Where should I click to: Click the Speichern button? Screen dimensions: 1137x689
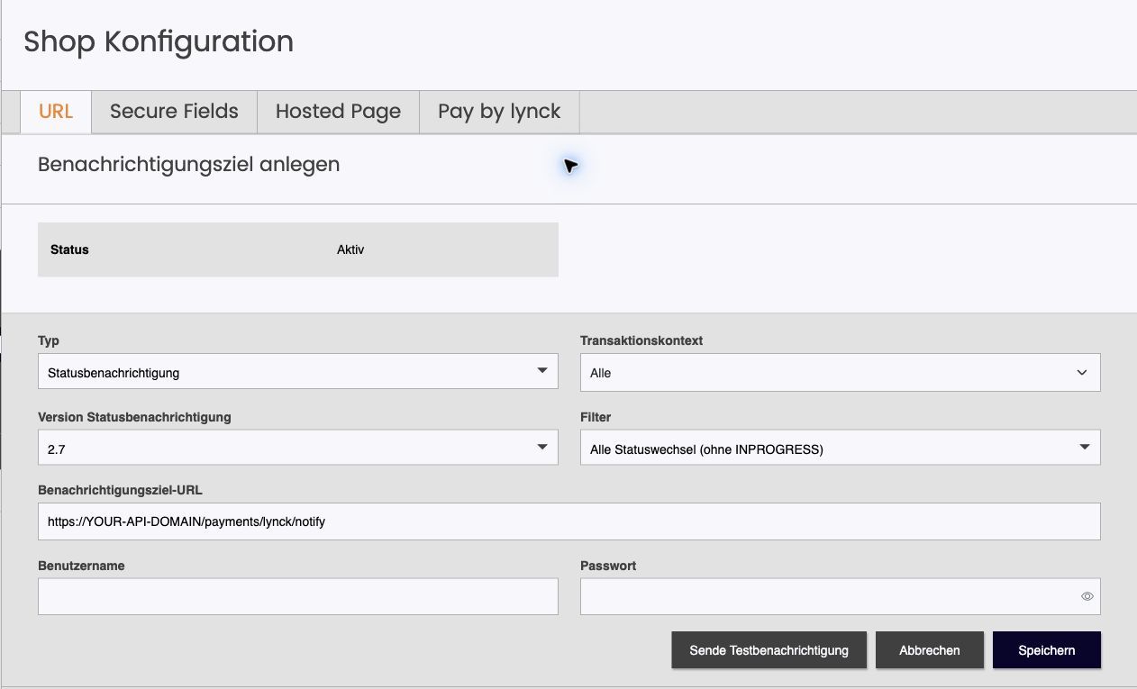[1047, 650]
